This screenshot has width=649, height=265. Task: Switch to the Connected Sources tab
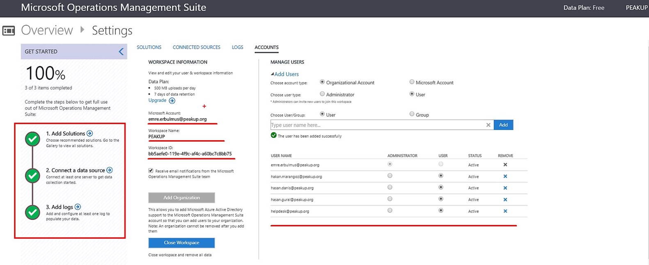[x=196, y=48]
